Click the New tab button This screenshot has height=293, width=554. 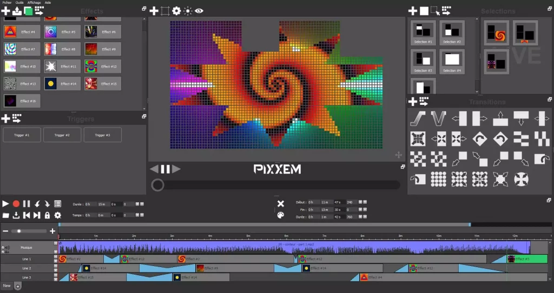[x=6, y=285]
